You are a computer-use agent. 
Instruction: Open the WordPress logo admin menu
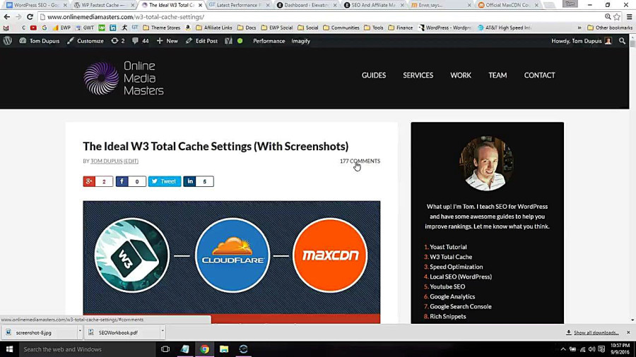[8, 41]
